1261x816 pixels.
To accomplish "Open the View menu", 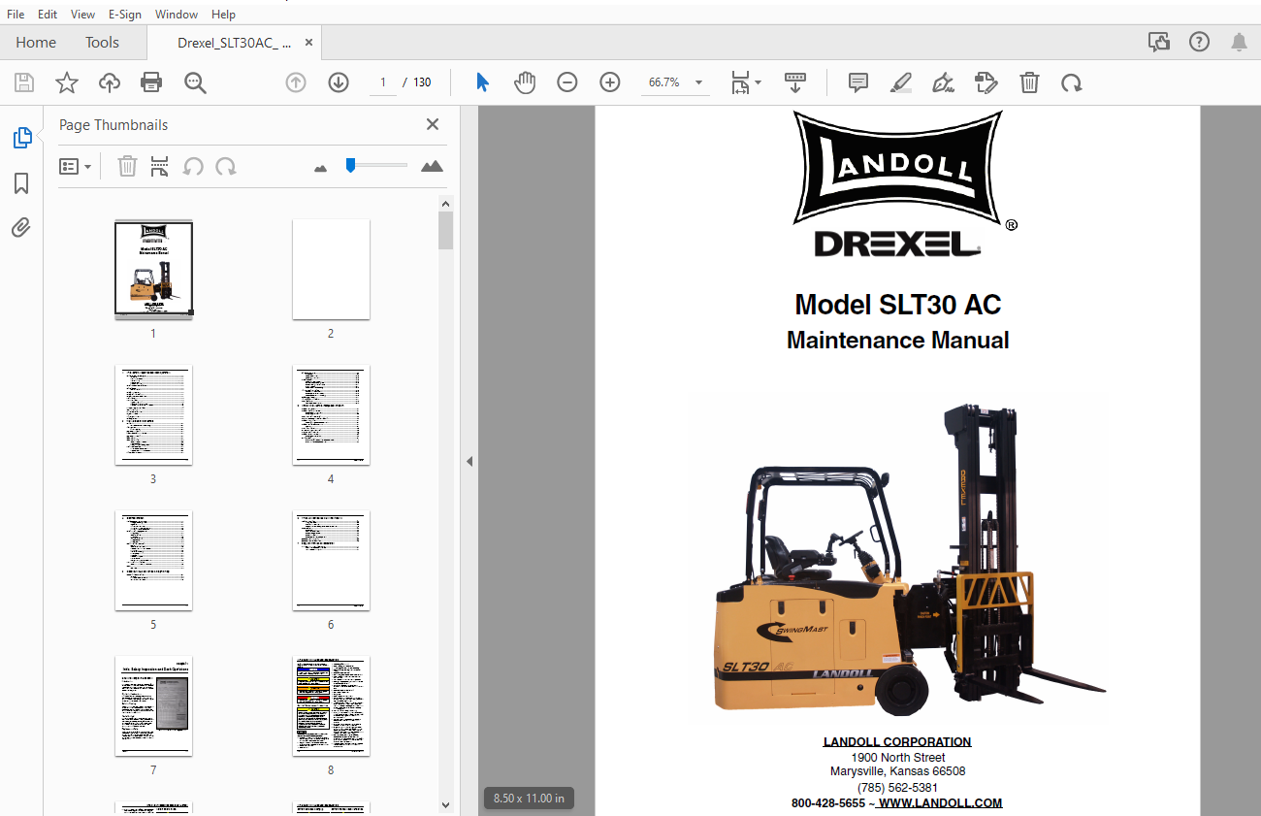I will coord(83,15).
